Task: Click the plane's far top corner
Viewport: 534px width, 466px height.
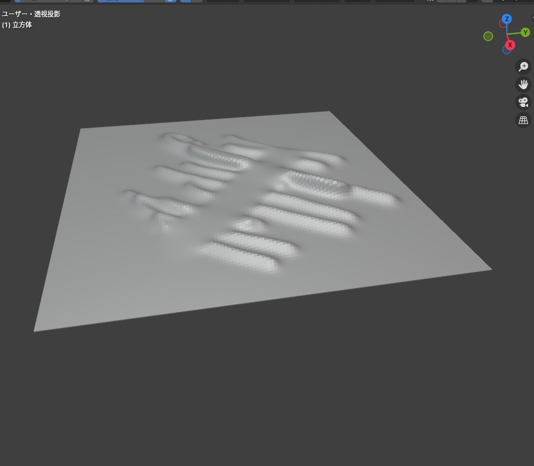Action: (328, 112)
